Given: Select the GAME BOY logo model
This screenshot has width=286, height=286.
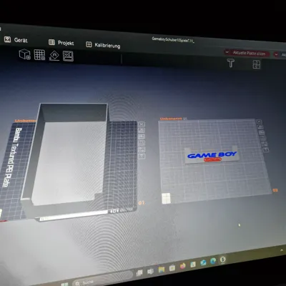Looking at the screenshot, I should 212,156.
